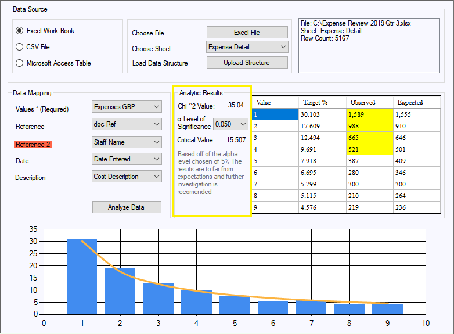Select Microsoft Access Table data source
Screen dimensions: 454x334
[x=20, y=63]
